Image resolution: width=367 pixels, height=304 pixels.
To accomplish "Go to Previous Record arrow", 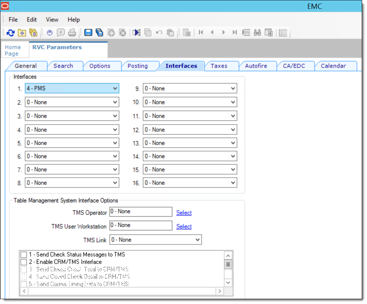I will coord(212,32).
